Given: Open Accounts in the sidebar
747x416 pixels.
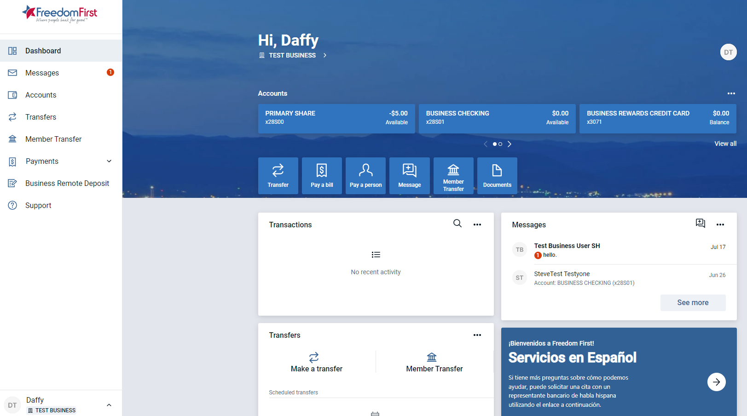Looking at the screenshot, I should (x=61, y=95).
